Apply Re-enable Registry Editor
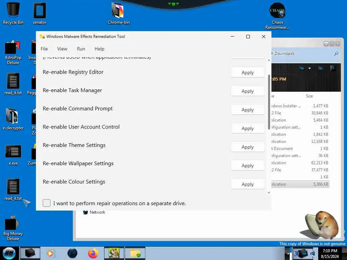Screen dimensions: 347x260 tap(248, 72)
